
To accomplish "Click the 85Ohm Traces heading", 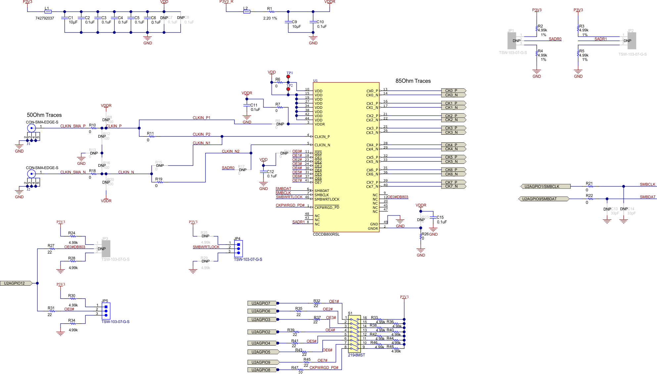I will [413, 81].
